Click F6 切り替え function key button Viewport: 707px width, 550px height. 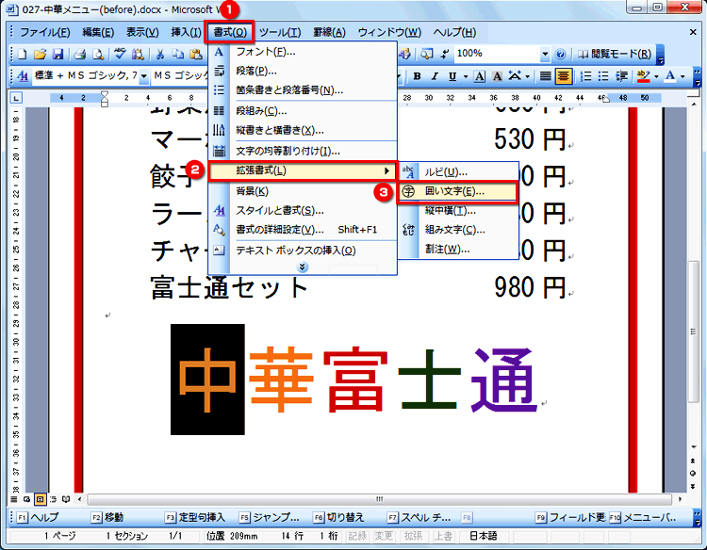tap(338, 518)
